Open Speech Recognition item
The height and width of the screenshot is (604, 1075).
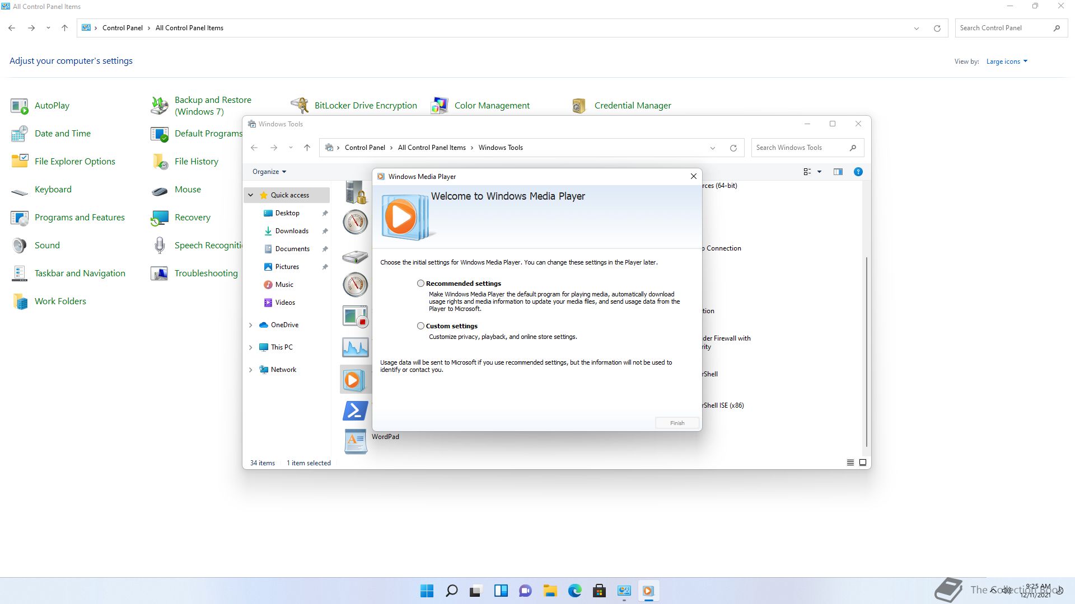(x=197, y=245)
